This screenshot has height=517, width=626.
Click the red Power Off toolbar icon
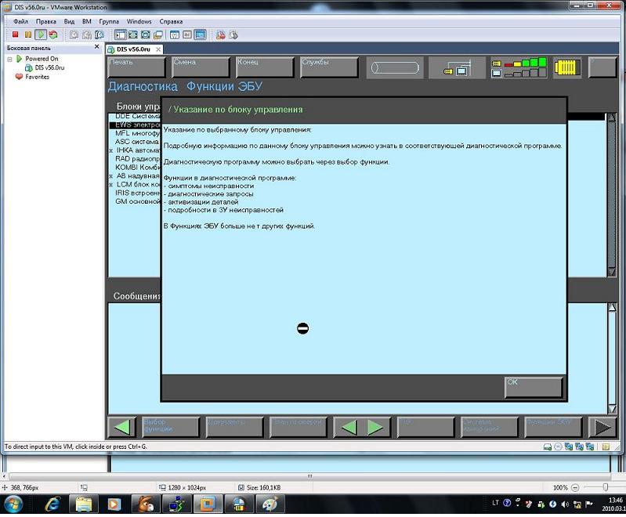(x=16, y=34)
